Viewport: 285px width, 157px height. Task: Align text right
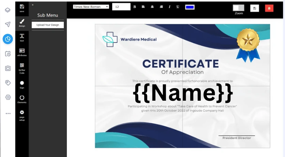click(161, 7)
